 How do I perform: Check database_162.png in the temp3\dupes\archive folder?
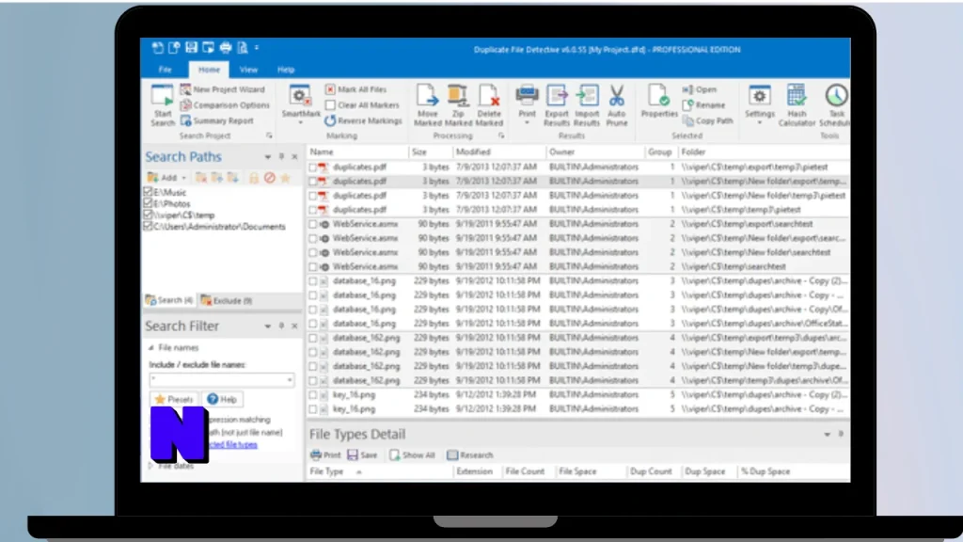pos(313,381)
